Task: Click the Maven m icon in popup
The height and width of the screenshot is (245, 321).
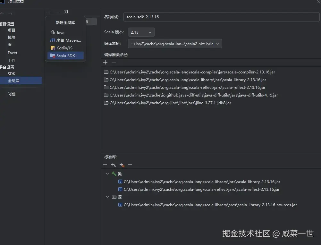Action: (53, 40)
